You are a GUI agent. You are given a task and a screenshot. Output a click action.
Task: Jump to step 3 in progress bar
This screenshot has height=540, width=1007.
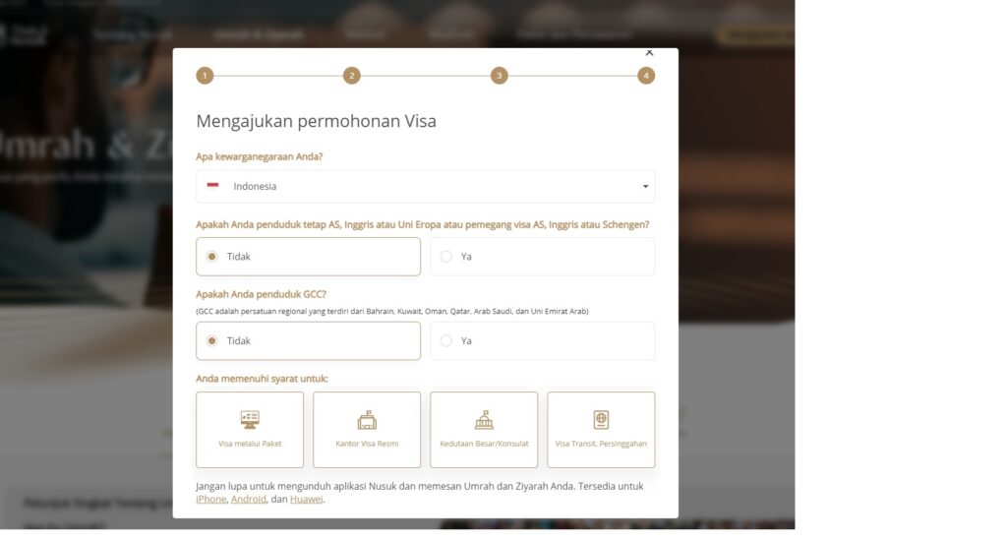click(499, 76)
